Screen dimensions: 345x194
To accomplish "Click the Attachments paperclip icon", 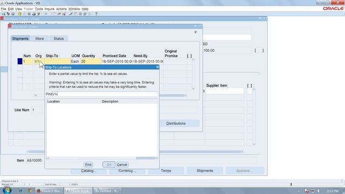I will [85, 14].
